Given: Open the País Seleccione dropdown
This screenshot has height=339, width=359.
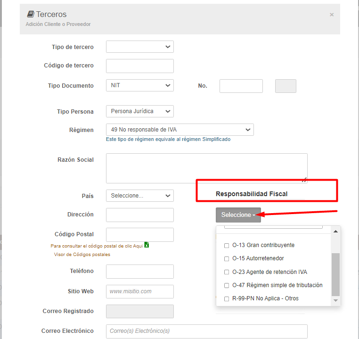Looking at the screenshot, I should pyautogui.click(x=139, y=196).
